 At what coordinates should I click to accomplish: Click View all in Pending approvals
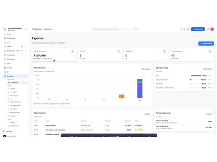click(209, 114)
